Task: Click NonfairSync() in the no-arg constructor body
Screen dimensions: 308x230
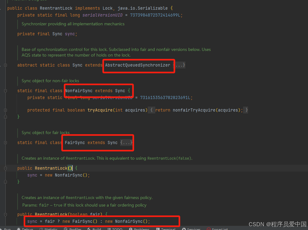Action: pyautogui.click(x=71, y=175)
